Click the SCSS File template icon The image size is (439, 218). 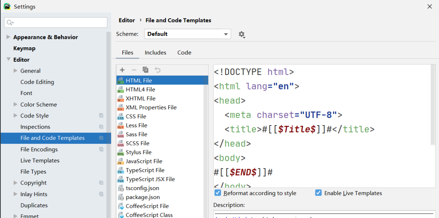pos(120,143)
